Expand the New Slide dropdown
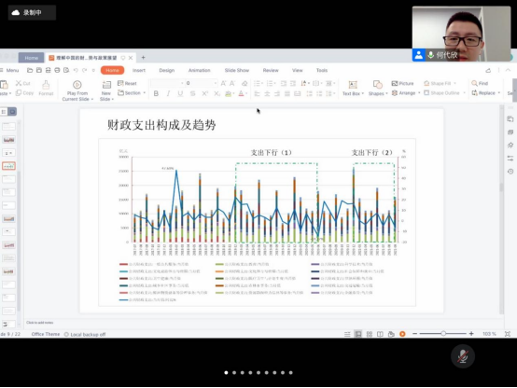The height and width of the screenshot is (388, 517). click(x=113, y=99)
